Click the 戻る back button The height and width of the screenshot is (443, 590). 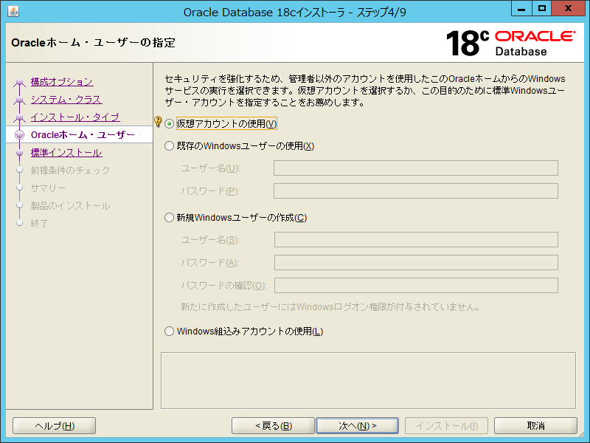click(x=273, y=426)
